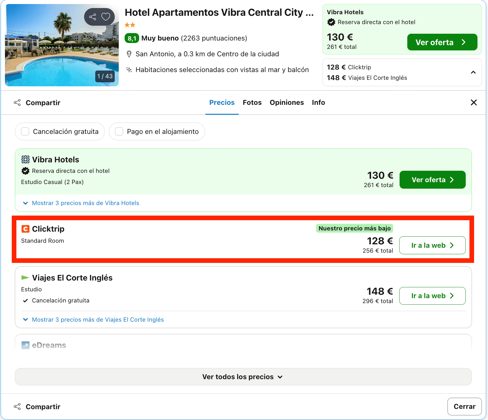Click the 'Standard Room' text under Clicktrip

42,241
